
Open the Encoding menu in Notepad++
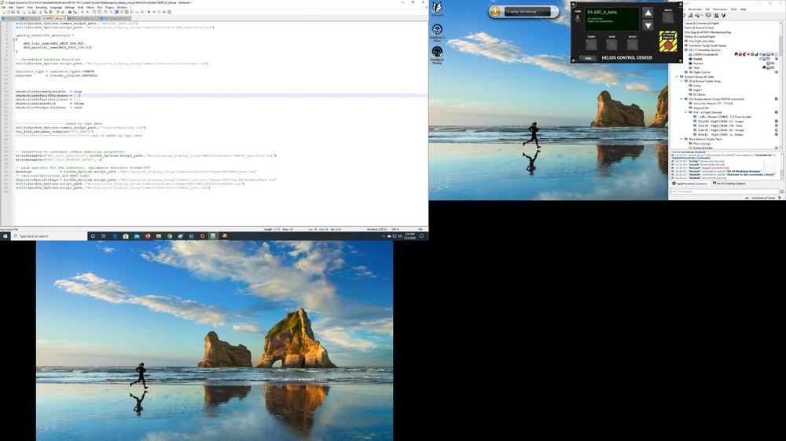click(x=41, y=8)
